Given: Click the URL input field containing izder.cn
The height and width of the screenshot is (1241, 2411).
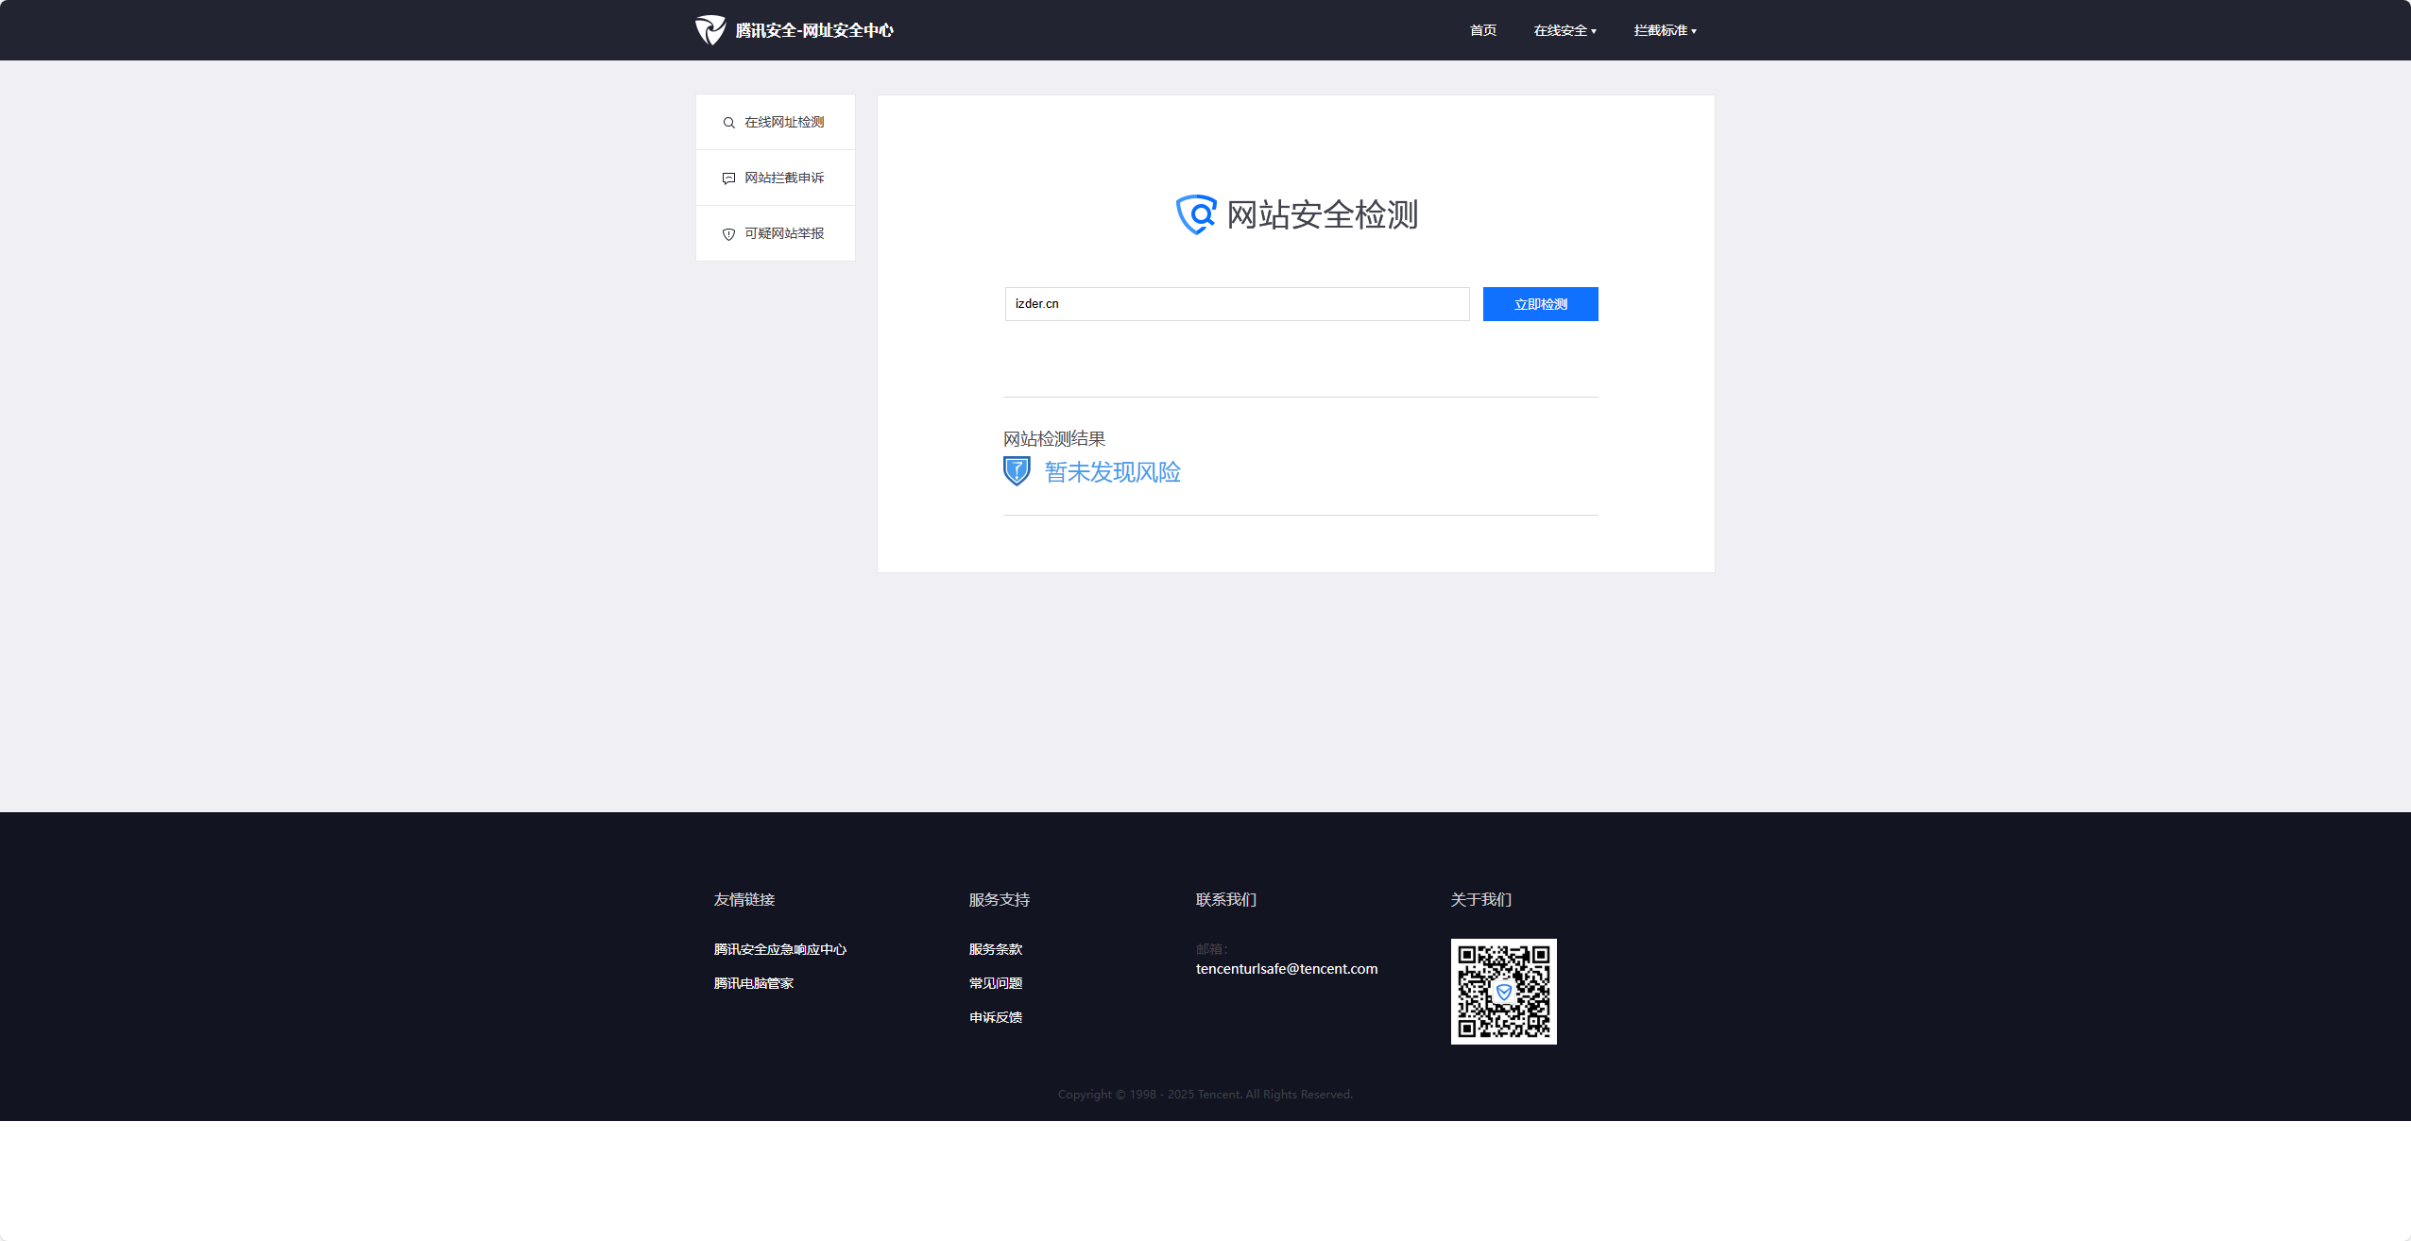Looking at the screenshot, I should (1236, 304).
